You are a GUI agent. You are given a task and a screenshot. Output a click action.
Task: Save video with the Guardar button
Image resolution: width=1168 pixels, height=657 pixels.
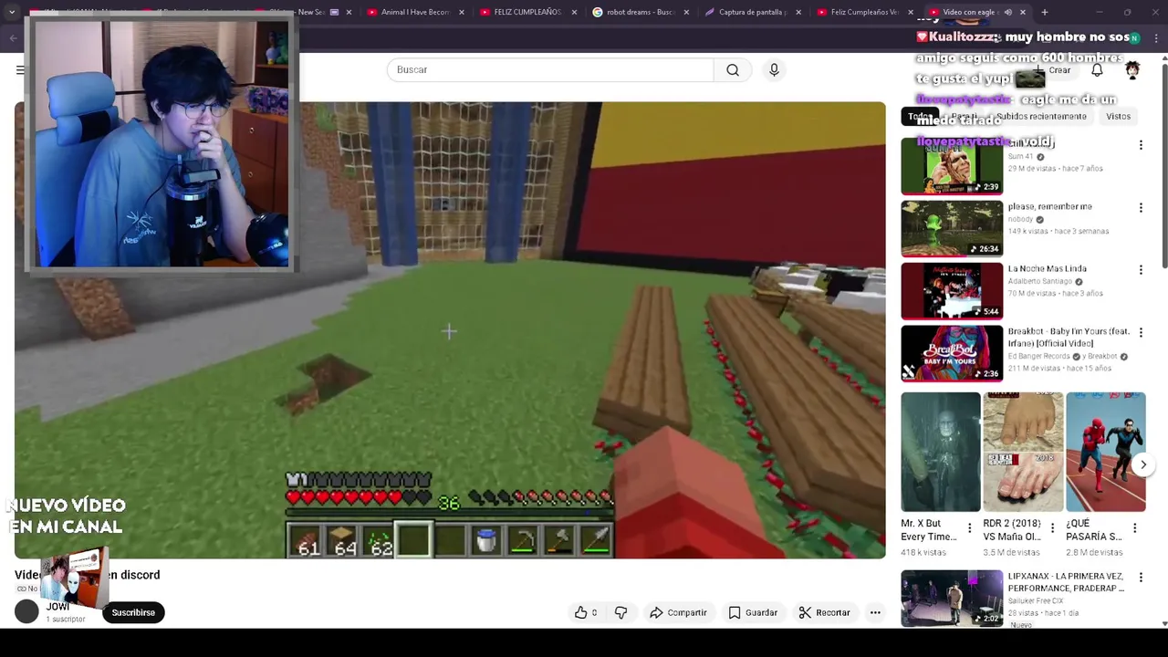753,612
